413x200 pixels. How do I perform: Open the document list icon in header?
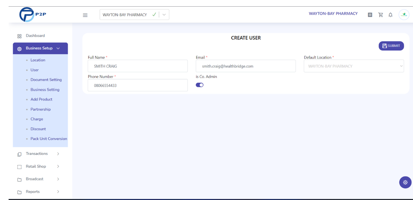click(370, 15)
